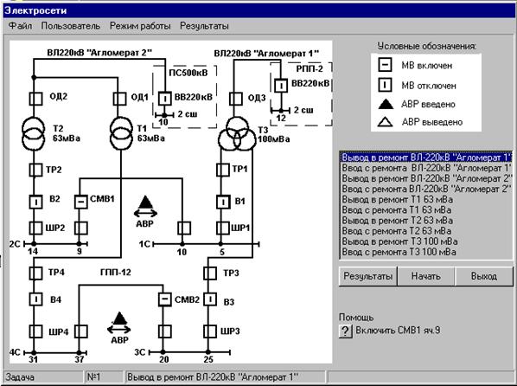The width and height of the screenshot is (517, 386).
Task: Open the Файл menu
Action: tap(20, 26)
